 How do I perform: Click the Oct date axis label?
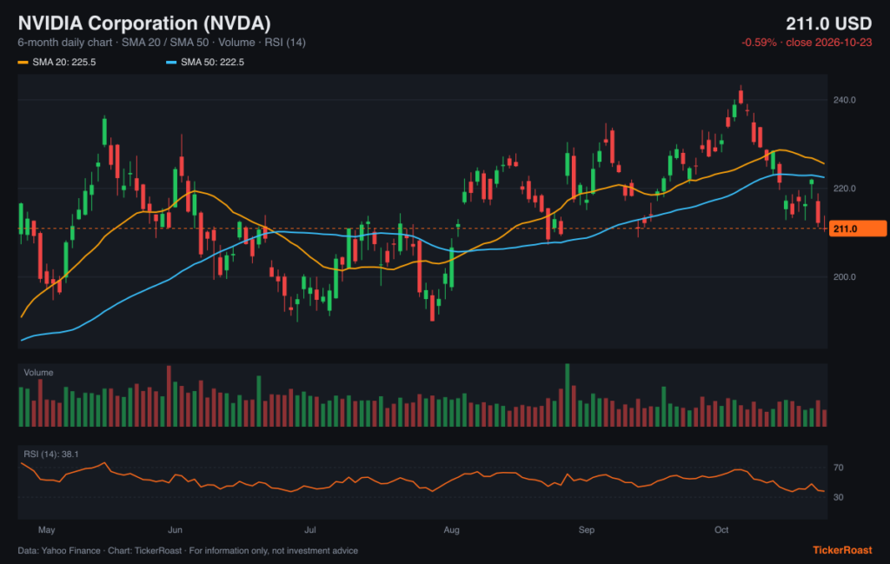pos(721,530)
